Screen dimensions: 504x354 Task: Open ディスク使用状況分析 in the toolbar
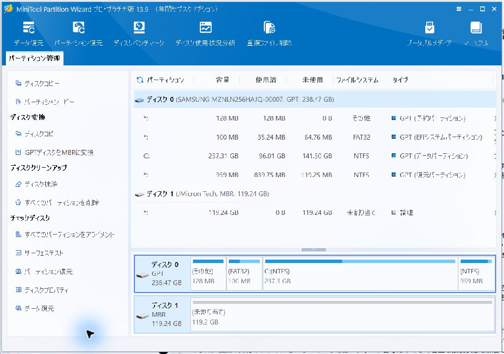tap(205, 34)
